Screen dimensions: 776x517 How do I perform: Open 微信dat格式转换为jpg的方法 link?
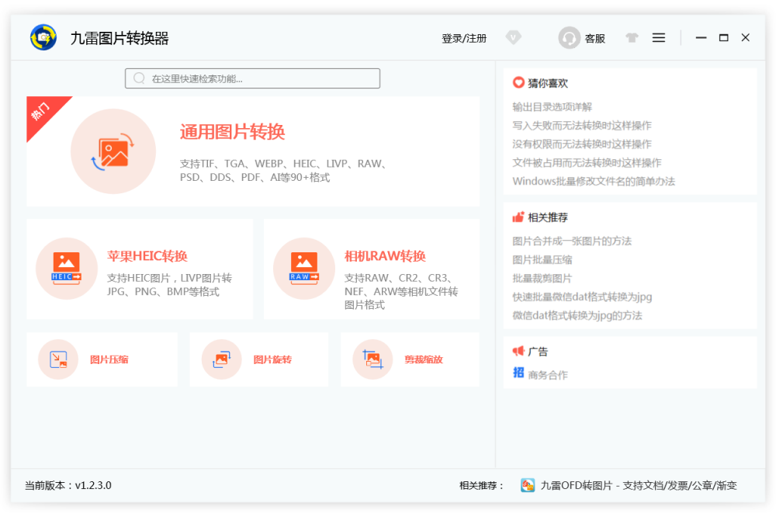(577, 316)
